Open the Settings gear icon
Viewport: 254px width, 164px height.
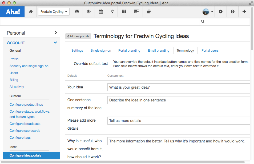click(x=220, y=12)
